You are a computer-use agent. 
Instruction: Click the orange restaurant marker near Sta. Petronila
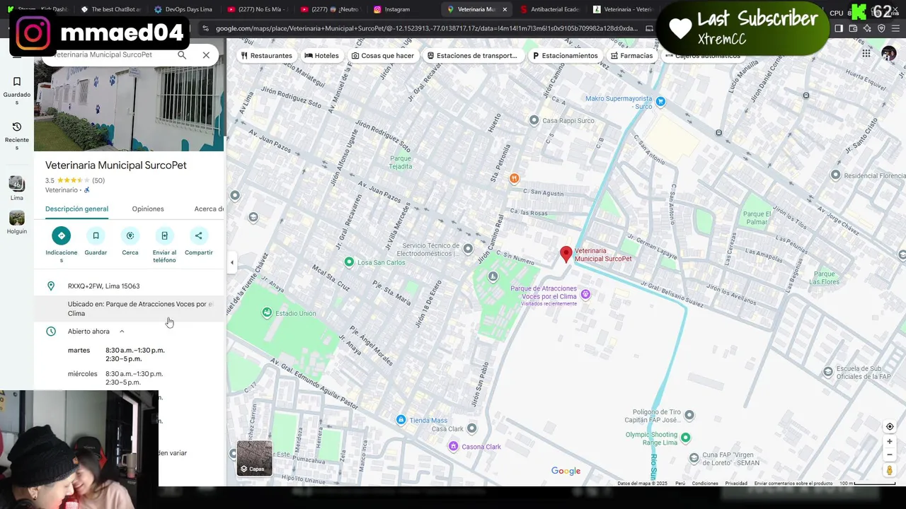point(515,178)
